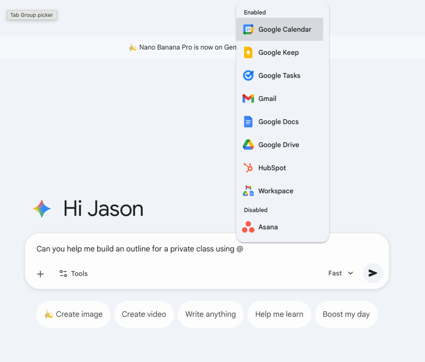Select the Google Drive triangle icon
Image resolution: width=425 pixels, height=362 pixels.
coord(248,145)
